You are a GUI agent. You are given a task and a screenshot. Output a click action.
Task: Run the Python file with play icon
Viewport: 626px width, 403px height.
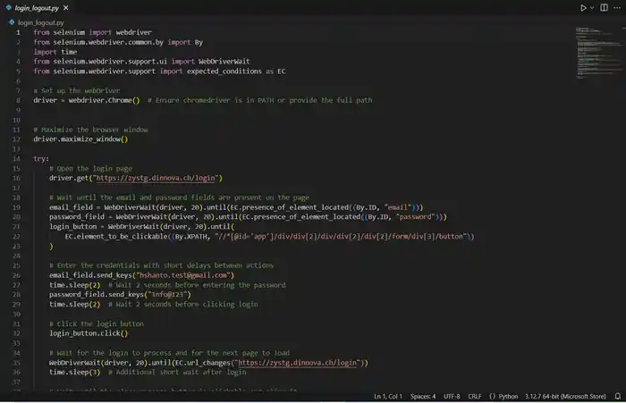pos(583,7)
